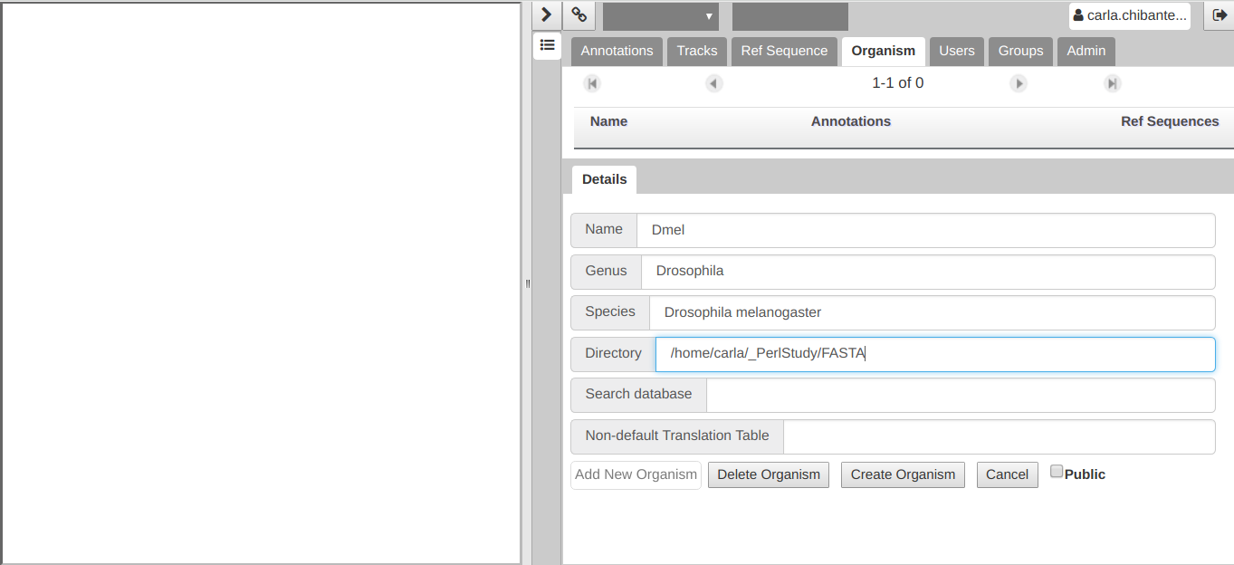Open the Users tab

tap(956, 51)
